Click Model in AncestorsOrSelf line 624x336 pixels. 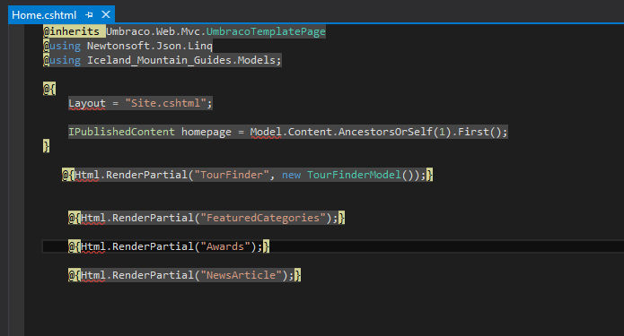[266, 132]
